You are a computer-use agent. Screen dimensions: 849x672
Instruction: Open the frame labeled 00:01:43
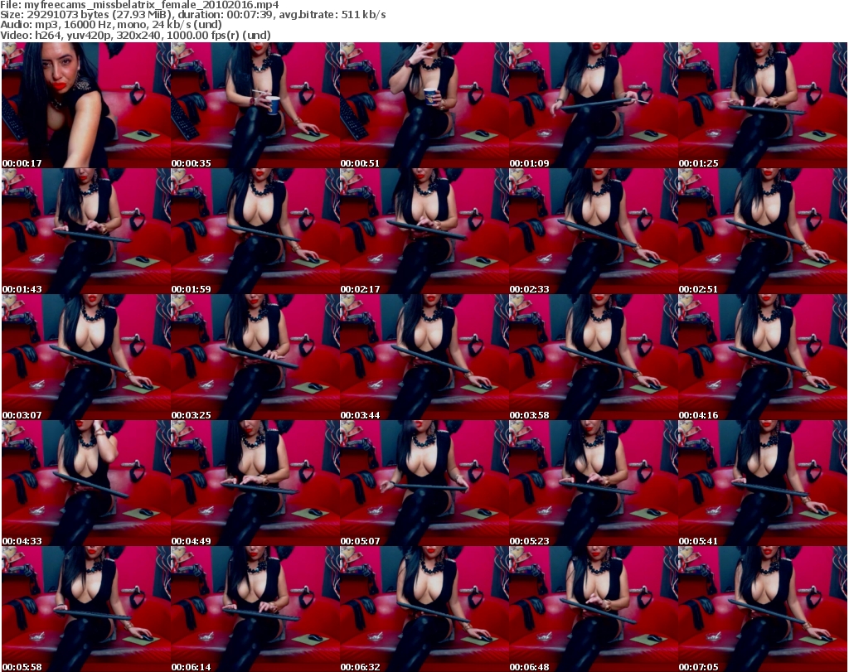86,231
